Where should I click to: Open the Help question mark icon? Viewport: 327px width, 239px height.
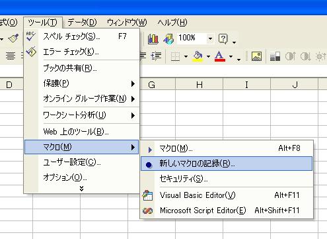point(223,39)
